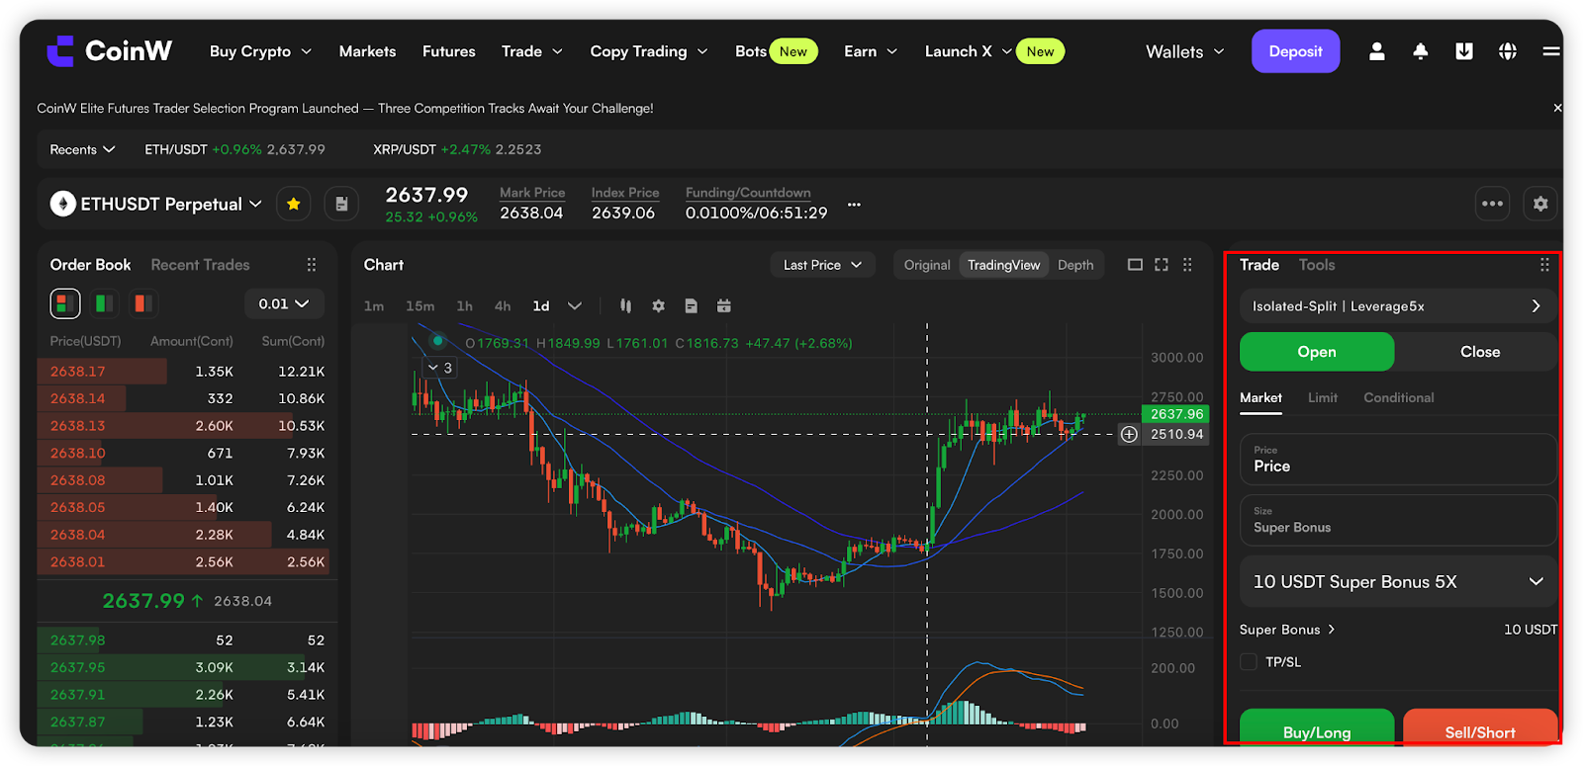
Task: Select the Limit order tab
Action: pos(1323,397)
